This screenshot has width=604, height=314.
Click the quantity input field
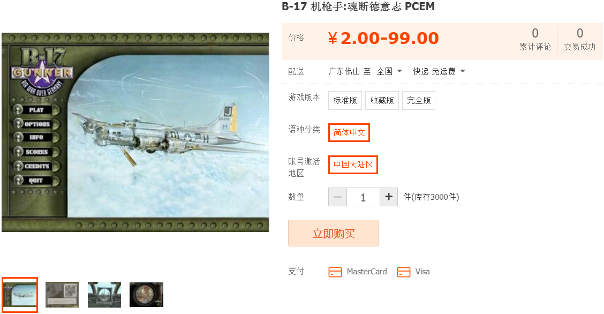pos(363,197)
